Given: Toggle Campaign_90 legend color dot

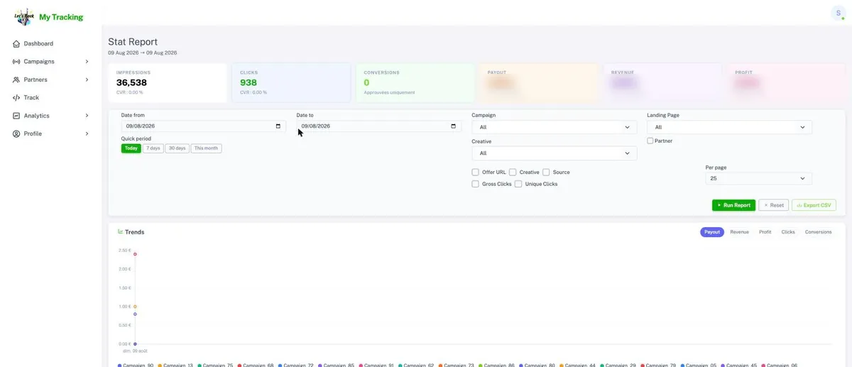Looking at the screenshot, I should click(119, 365).
